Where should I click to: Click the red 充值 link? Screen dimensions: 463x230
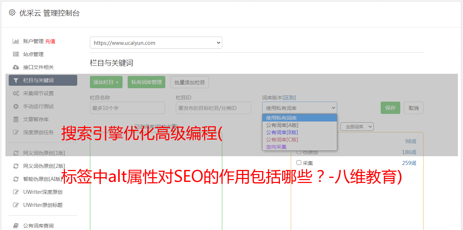coord(50,41)
